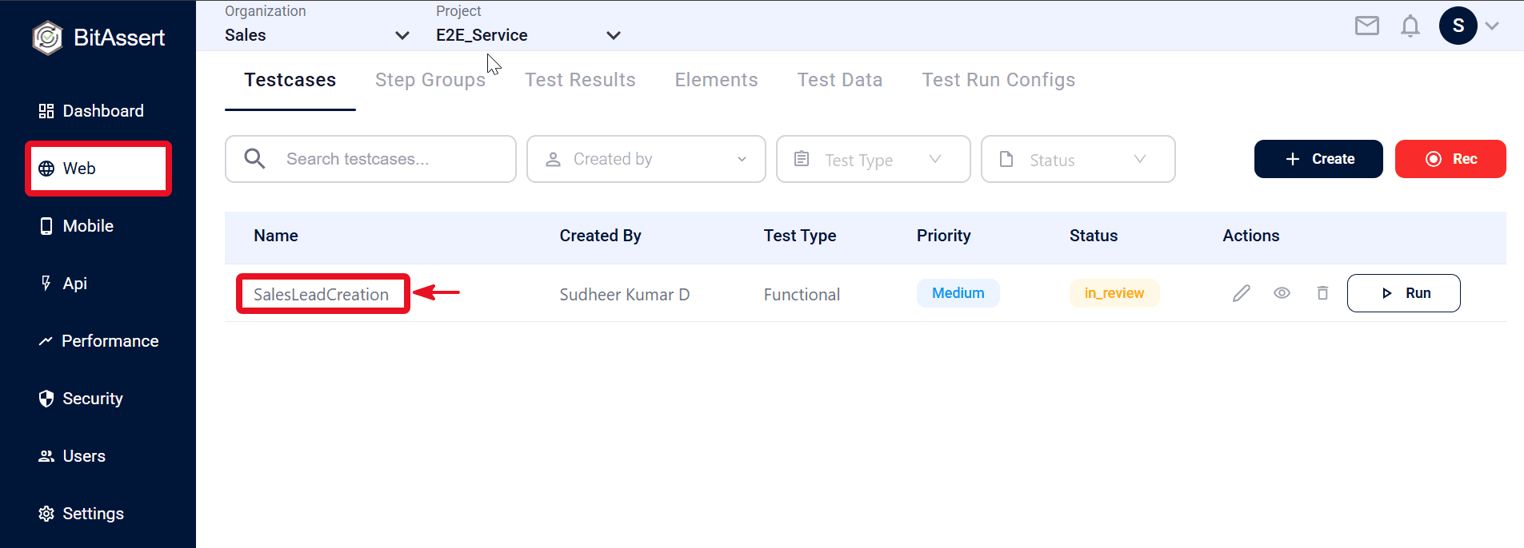Screen dimensions: 1524x548
Task: Click the Priority column header
Action: [x=943, y=236]
